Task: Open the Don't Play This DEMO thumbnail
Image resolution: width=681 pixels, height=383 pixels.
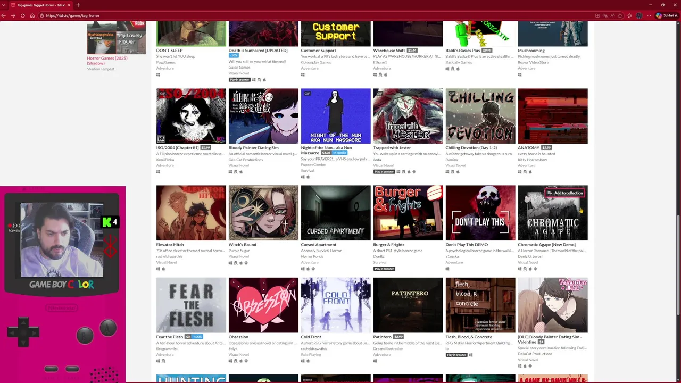Action: tap(480, 213)
